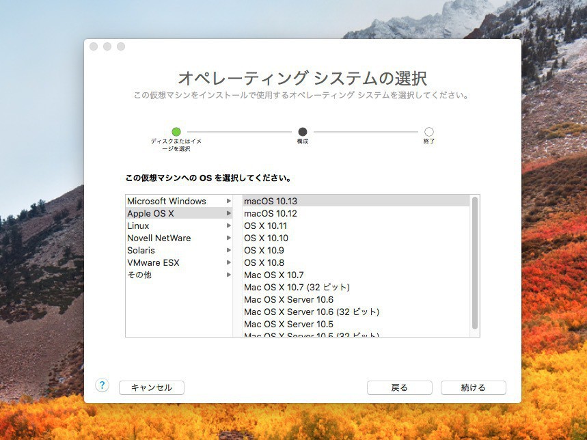The image size is (587, 440).
Task: Choose macOS 10.13 version
Action: [355, 201]
